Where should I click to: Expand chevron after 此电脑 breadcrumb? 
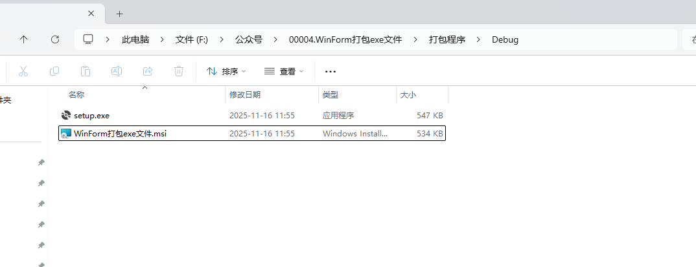(163, 40)
